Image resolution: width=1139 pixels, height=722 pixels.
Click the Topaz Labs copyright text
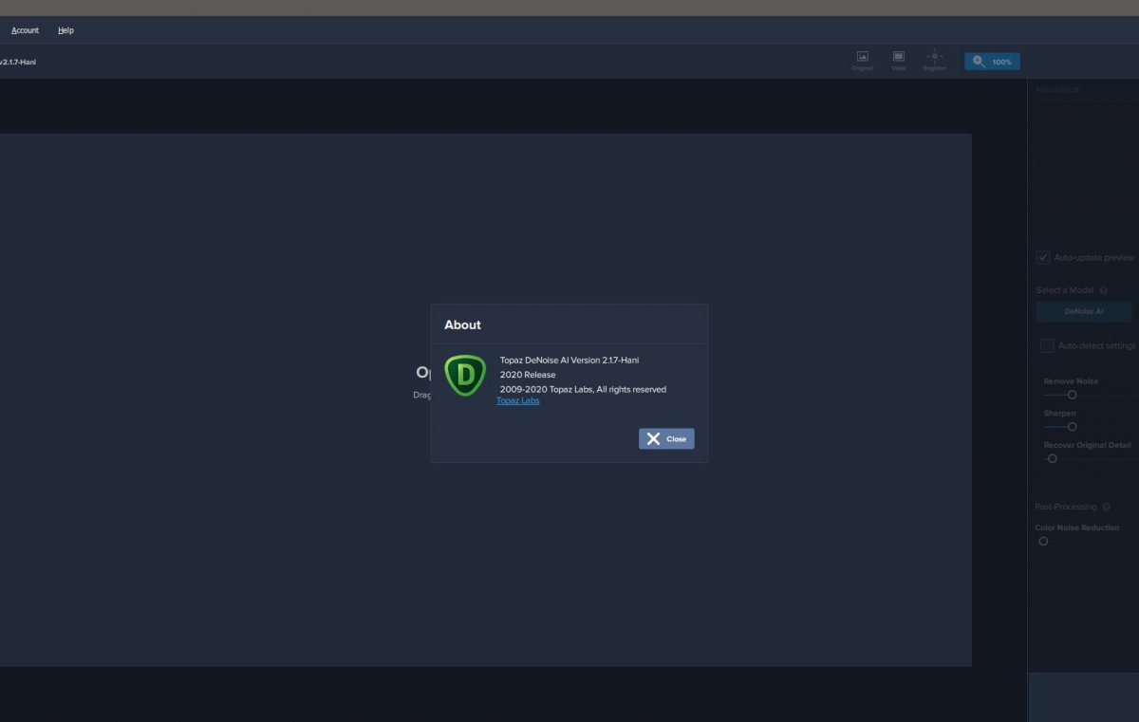583,389
